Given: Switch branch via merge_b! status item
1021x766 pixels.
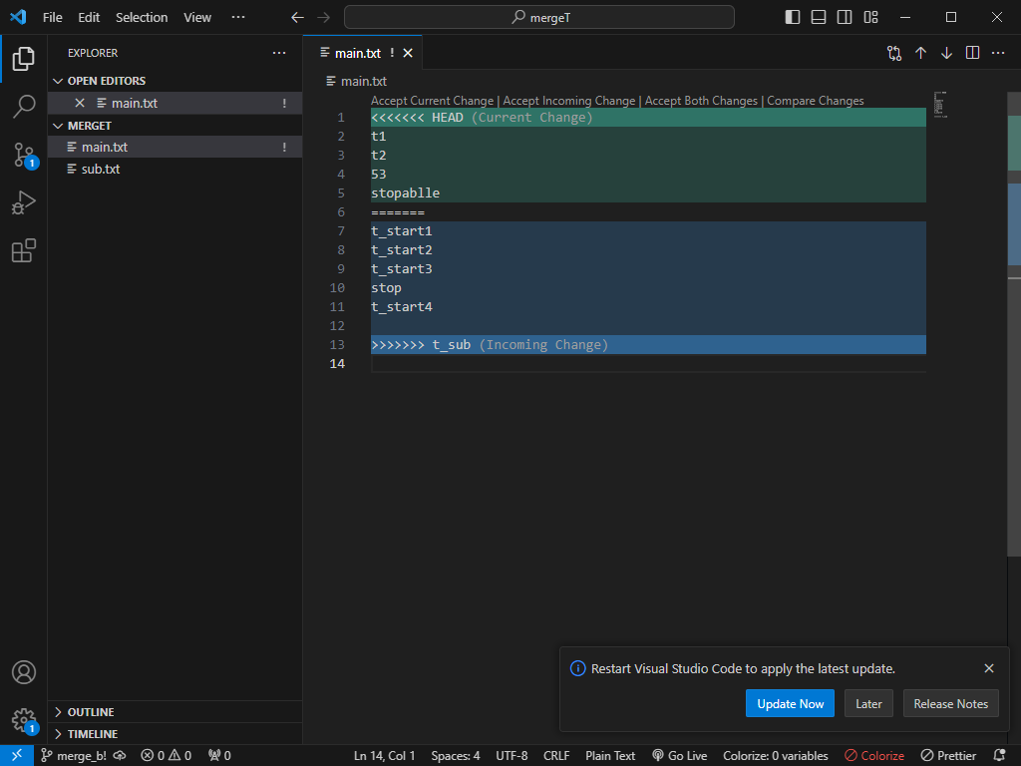Looking at the screenshot, I should [x=74, y=756].
